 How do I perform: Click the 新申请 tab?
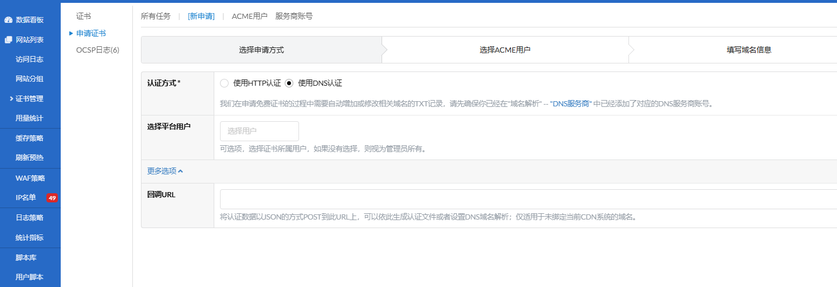tap(201, 16)
